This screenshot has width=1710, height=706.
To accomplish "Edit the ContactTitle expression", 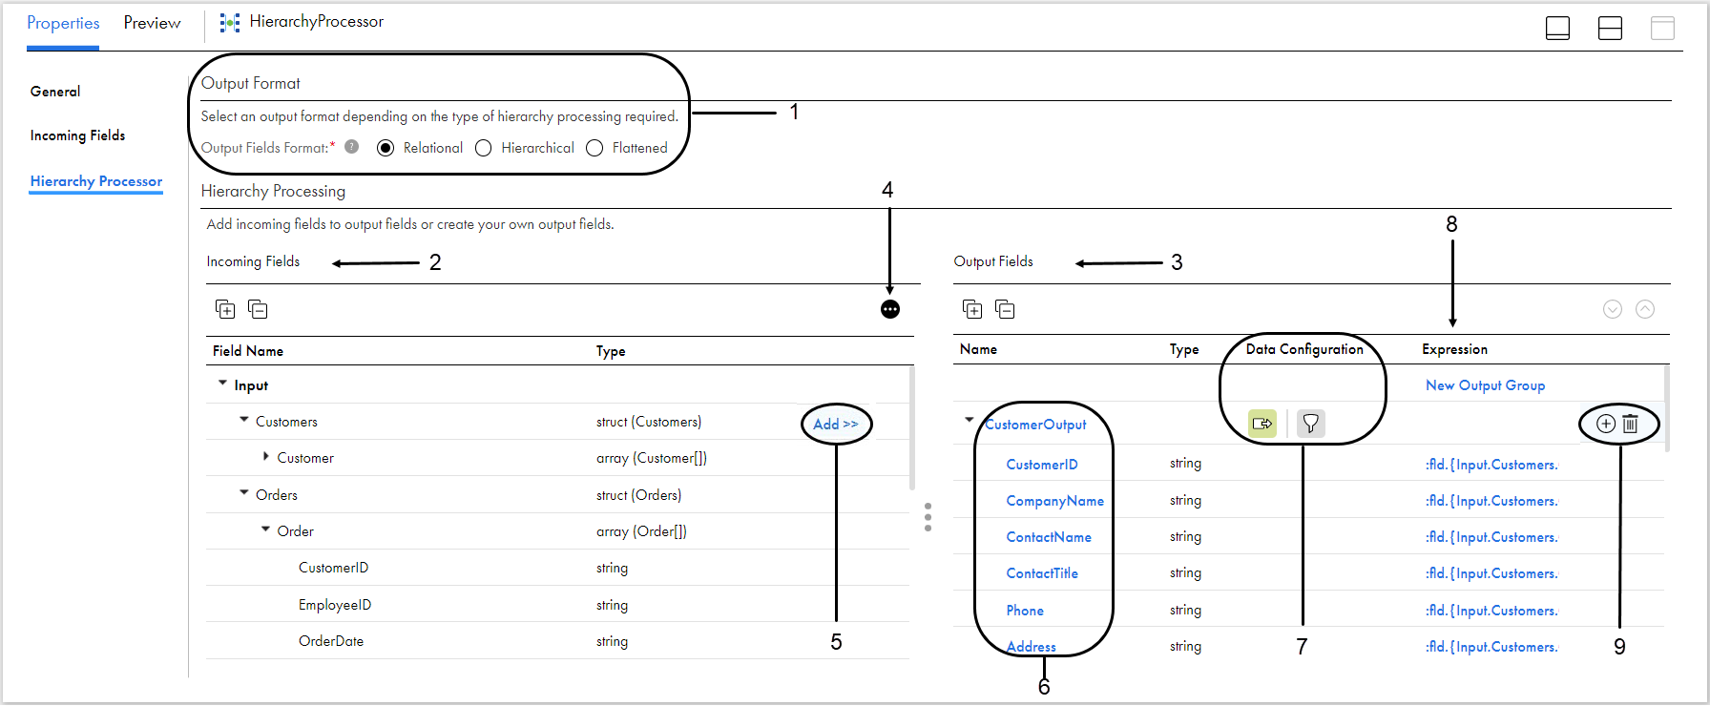I will pos(1491,573).
